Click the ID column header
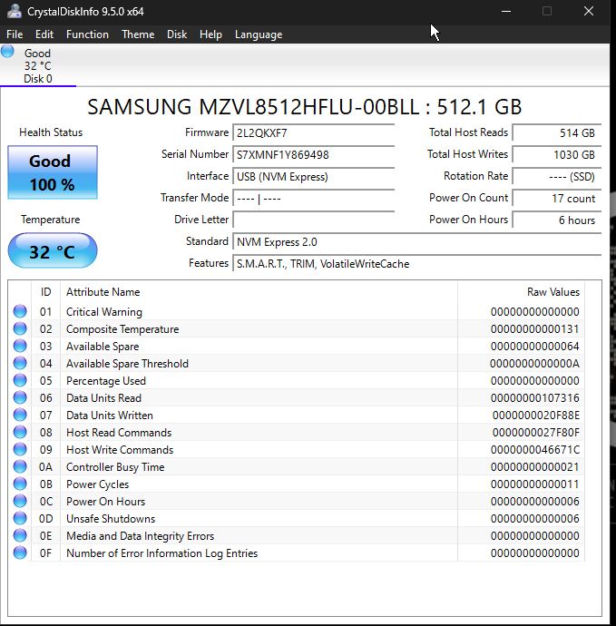This screenshot has width=616, height=626. (x=46, y=292)
